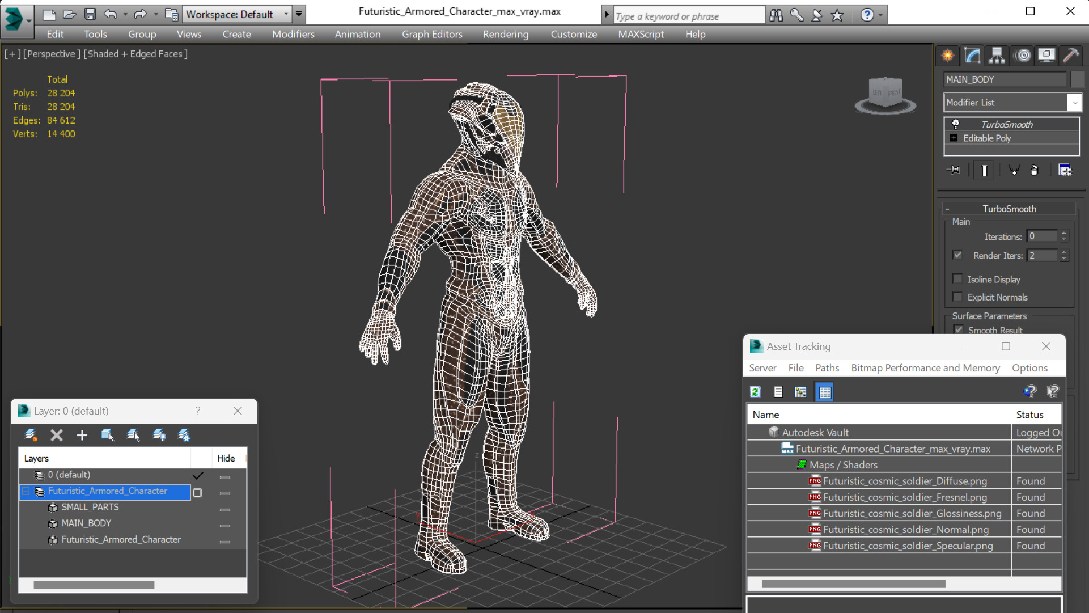1089x613 pixels.
Task: Click Configure Modifier Sets icon
Action: [x=1065, y=170]
